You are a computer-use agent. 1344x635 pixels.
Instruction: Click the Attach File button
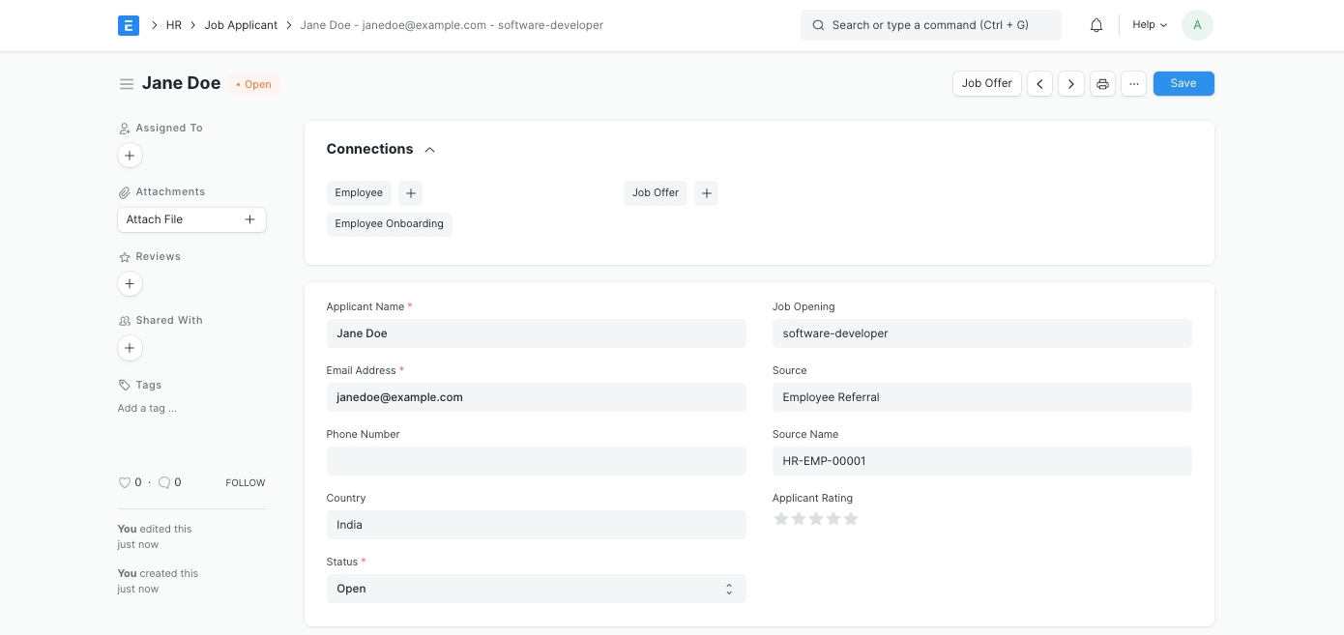coord(191,219)
